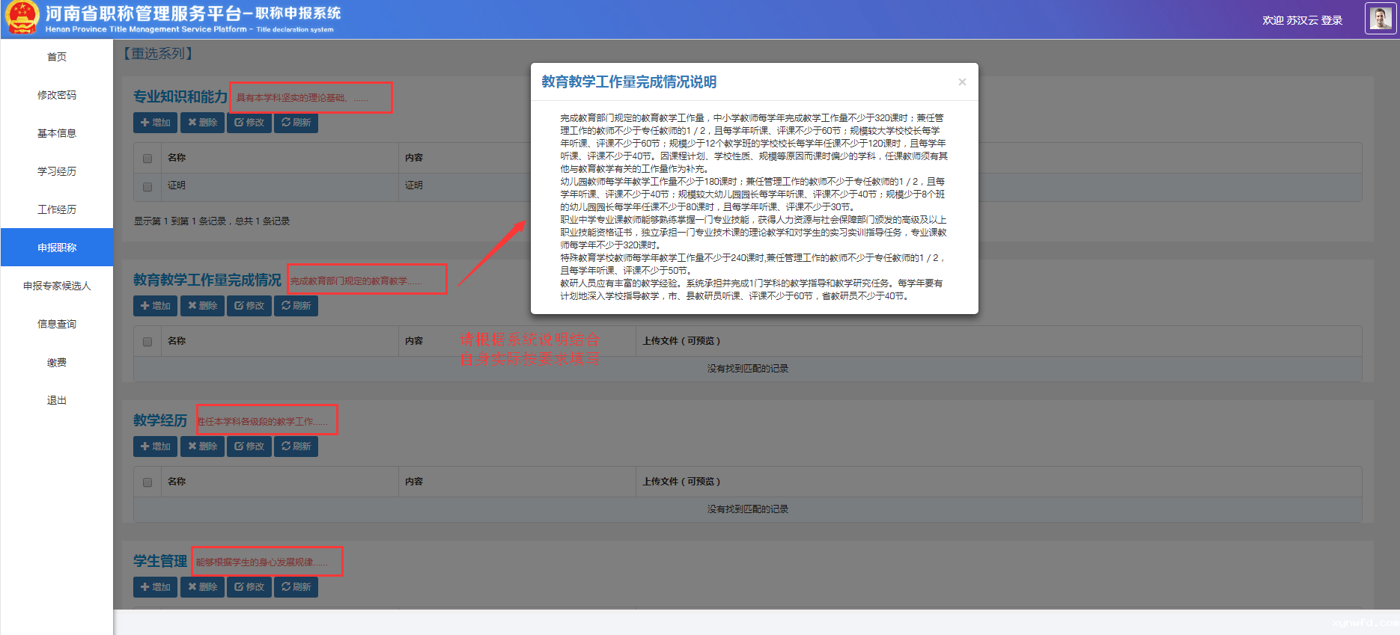Viewport: 1400px width, 635px height.
Task: Click the user avatar in the header
Action: click(x=1381, y=19)
